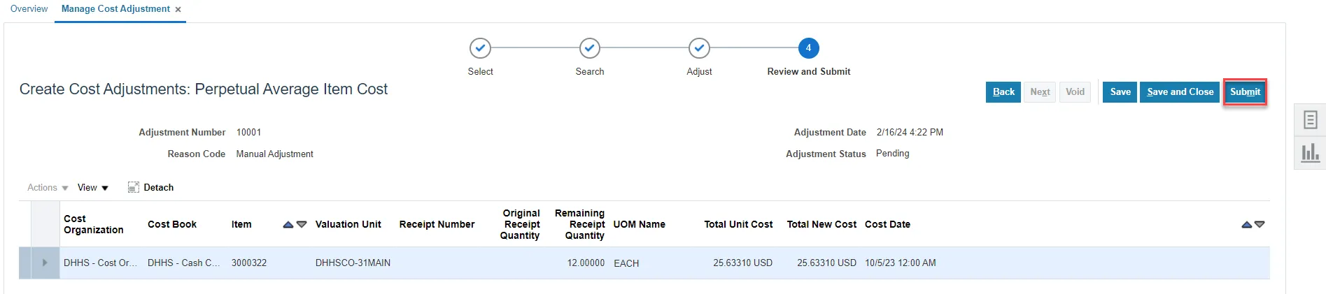Go to the Select step checkmark
The height and width of the screenshot is (294, 1326).
[480, 48]
